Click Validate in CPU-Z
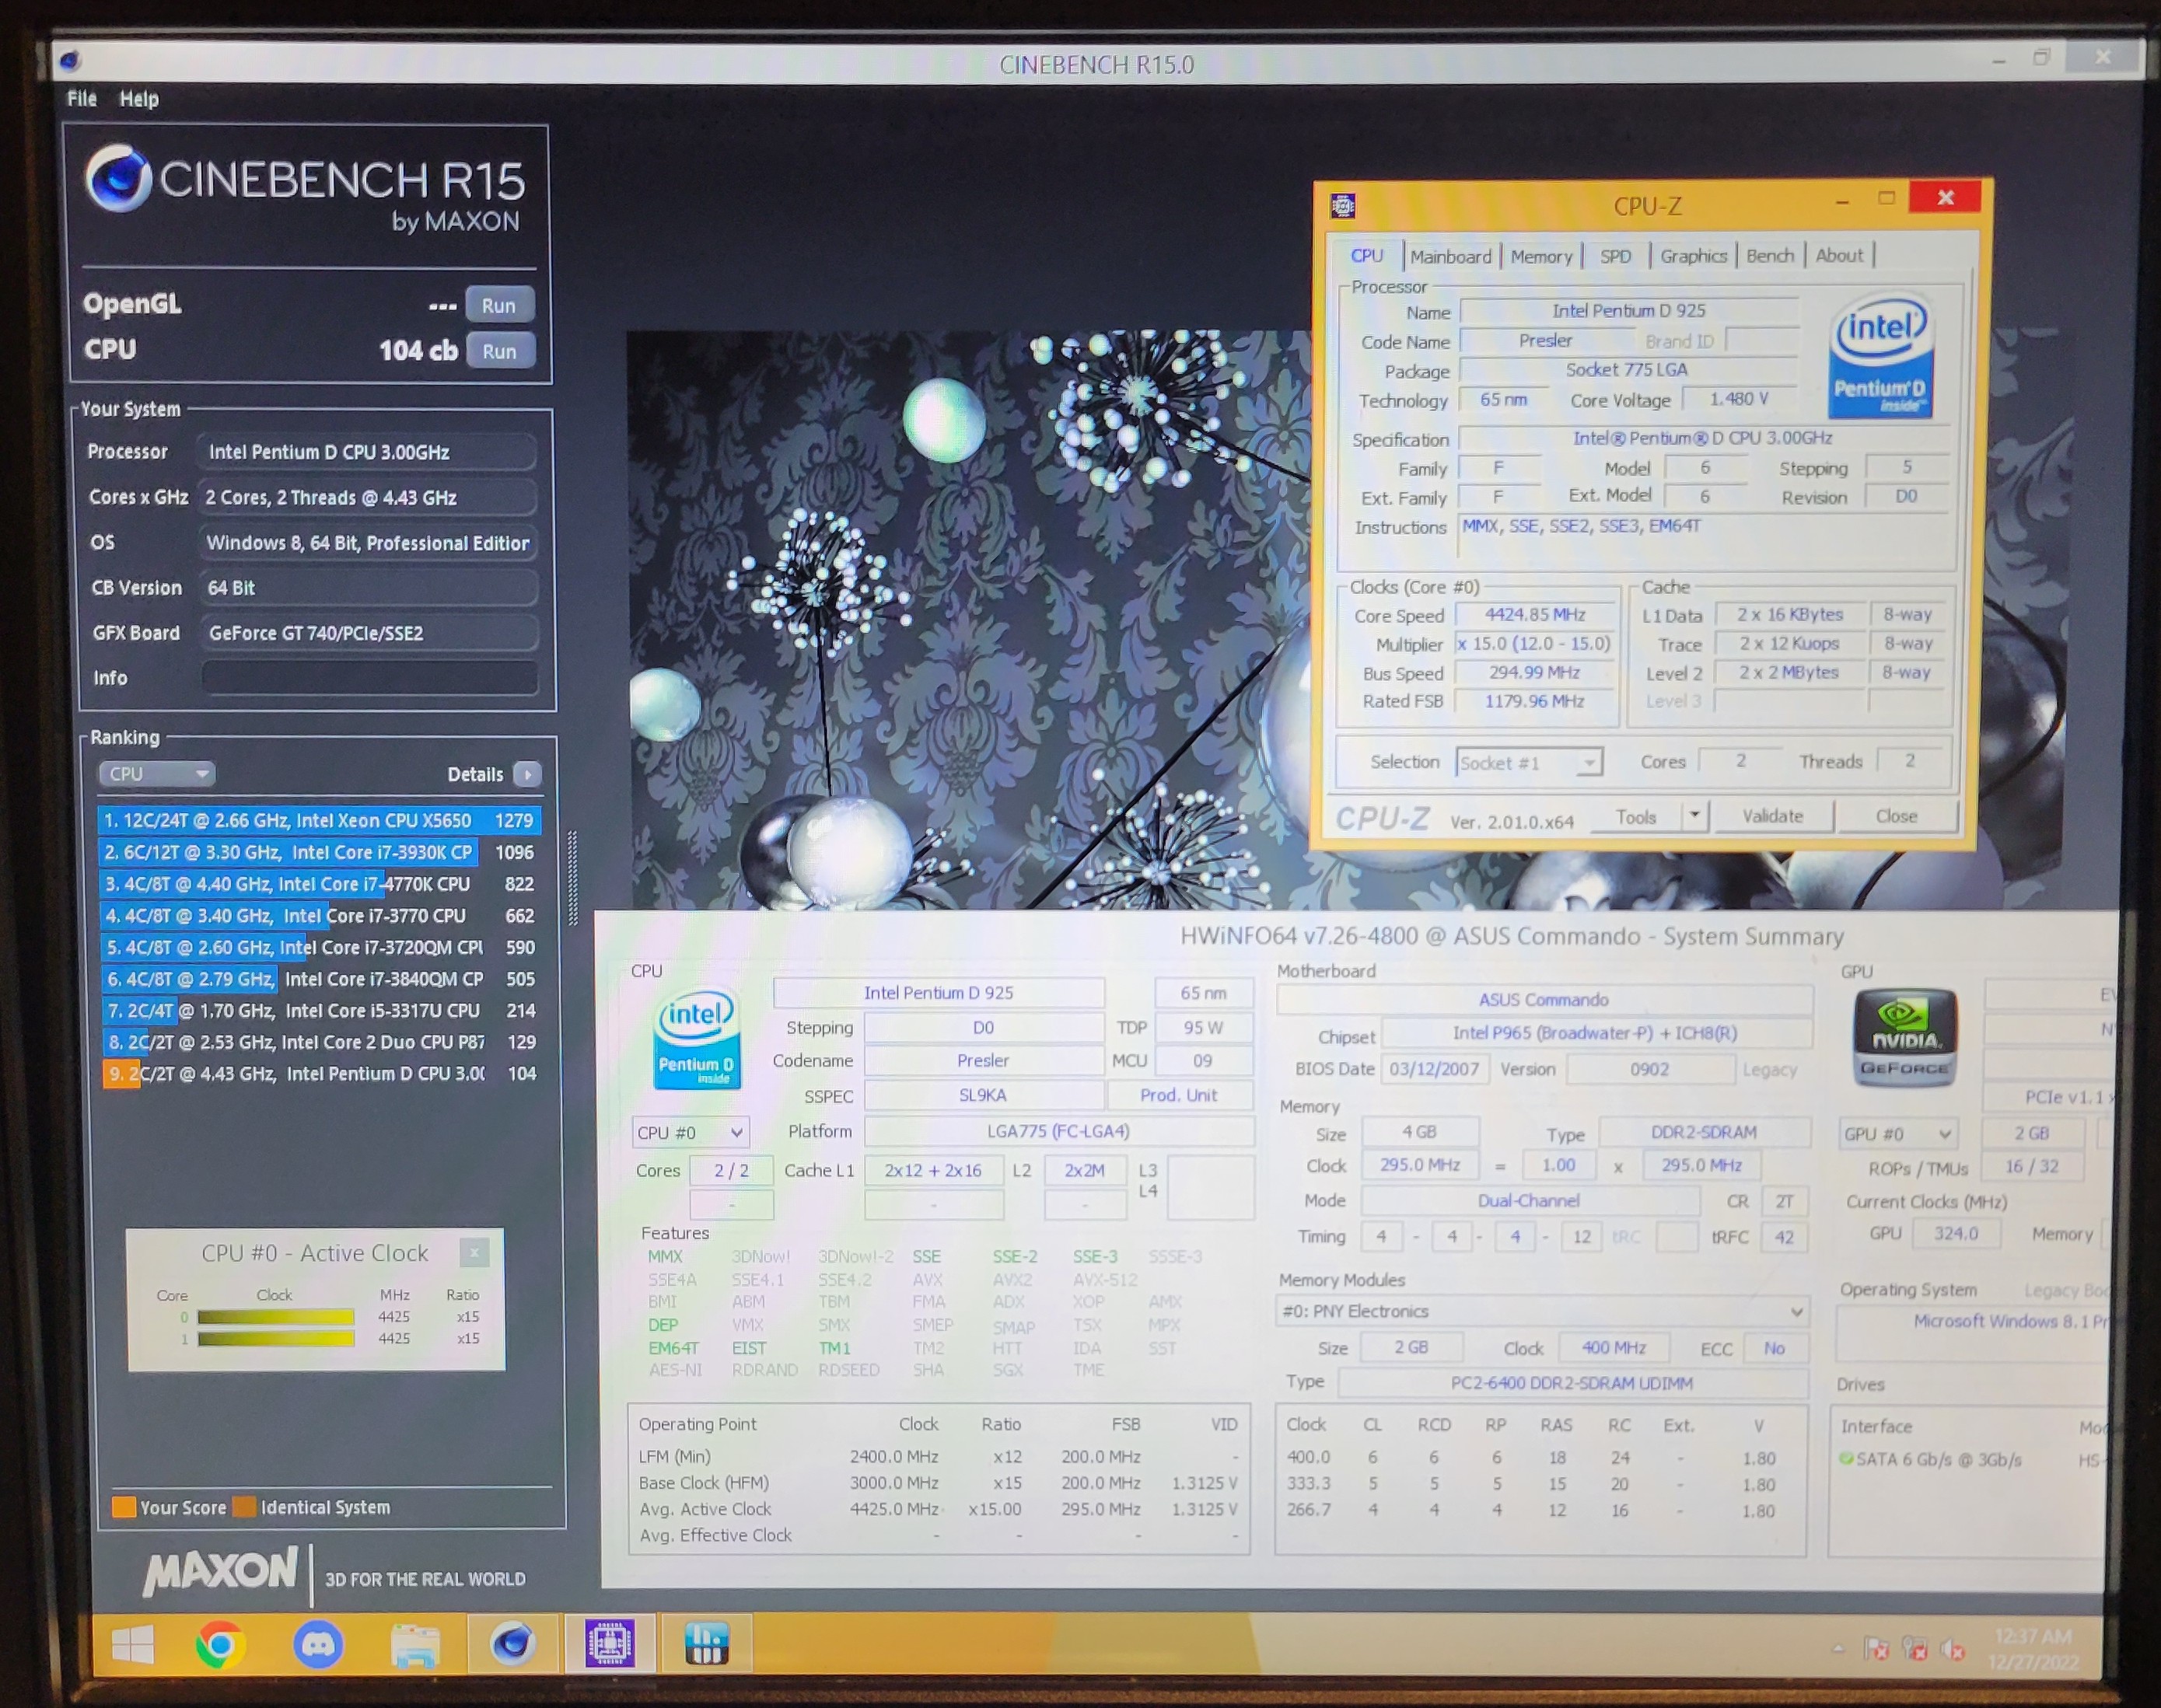This screenshot has width=2161, height=1708. [x=1773, y=816]
